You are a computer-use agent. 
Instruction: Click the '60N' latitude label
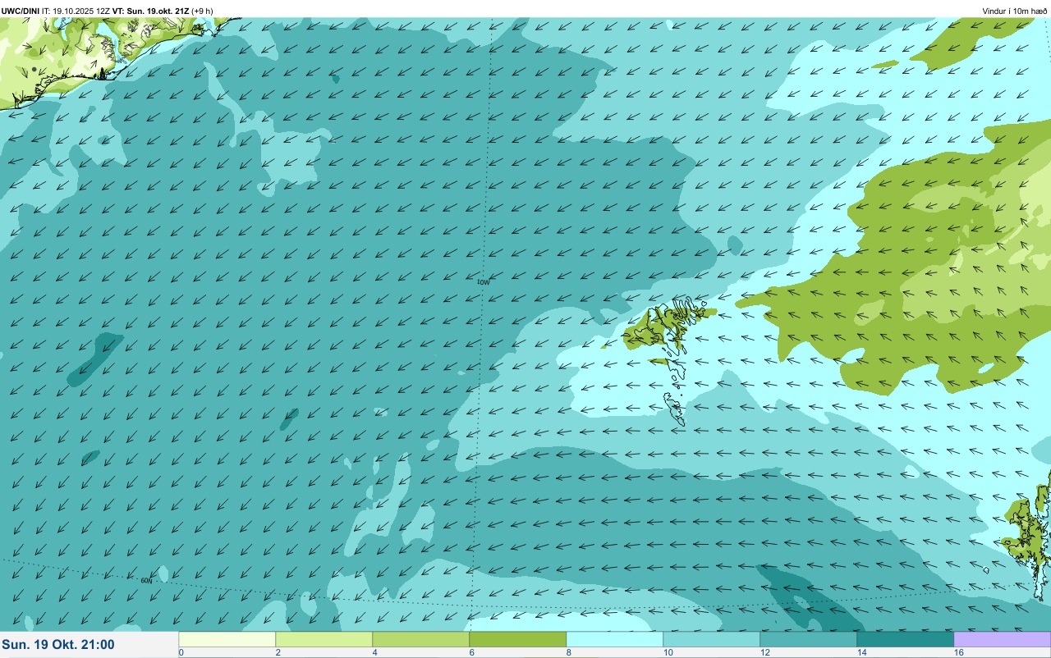click(146, 580)
